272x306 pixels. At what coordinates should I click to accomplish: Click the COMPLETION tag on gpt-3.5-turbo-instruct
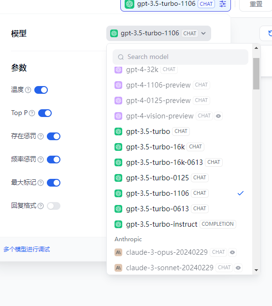pyautogui.click(x=217, y=224)
